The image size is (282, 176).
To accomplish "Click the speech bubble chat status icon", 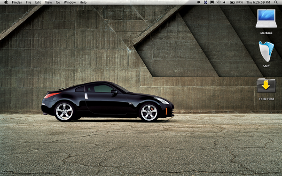I will pos(199,2).
